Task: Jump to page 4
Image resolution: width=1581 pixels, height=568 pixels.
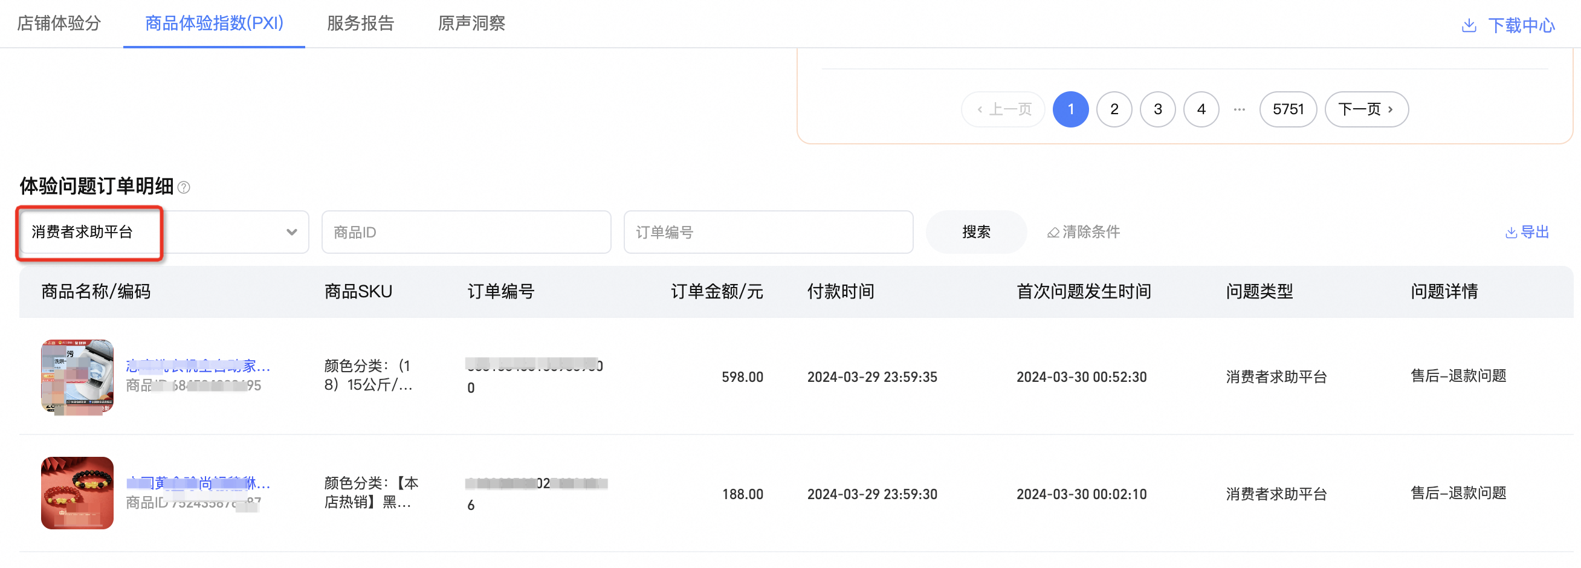Action: click(x=1201, y=109)
